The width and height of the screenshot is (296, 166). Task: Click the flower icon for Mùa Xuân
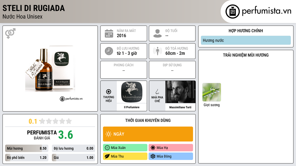pyautogui.click(x=107, y=148)
